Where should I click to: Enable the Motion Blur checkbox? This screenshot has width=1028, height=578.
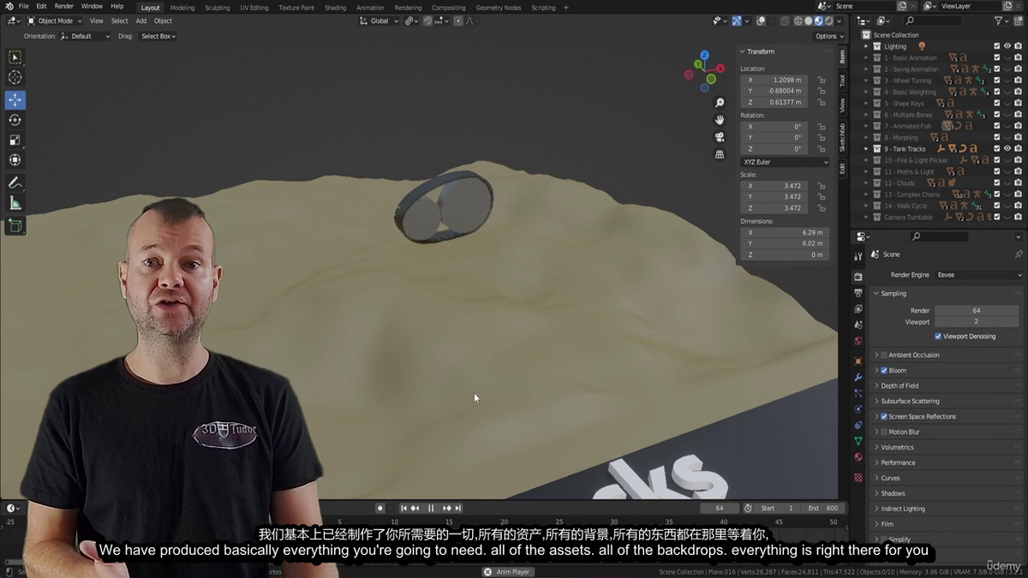pyautogui.click(x=884, y=432)
